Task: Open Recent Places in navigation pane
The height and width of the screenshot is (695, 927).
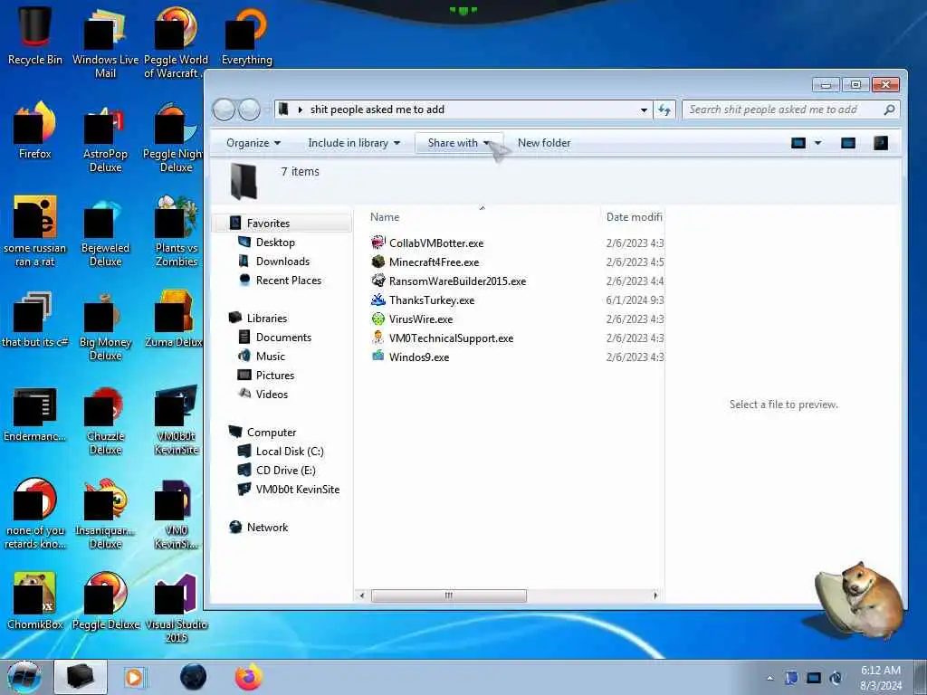Action: (x=289, y=281)
